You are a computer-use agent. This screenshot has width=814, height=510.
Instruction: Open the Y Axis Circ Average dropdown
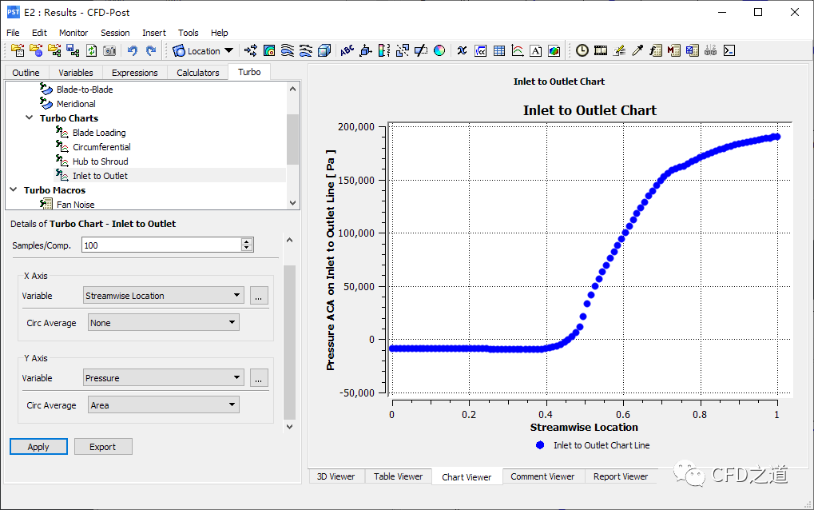163,405
